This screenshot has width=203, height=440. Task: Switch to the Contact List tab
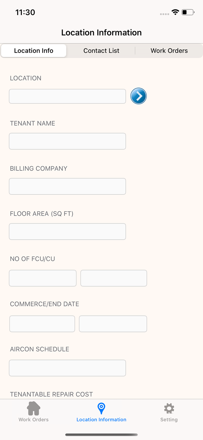(101, 50)
